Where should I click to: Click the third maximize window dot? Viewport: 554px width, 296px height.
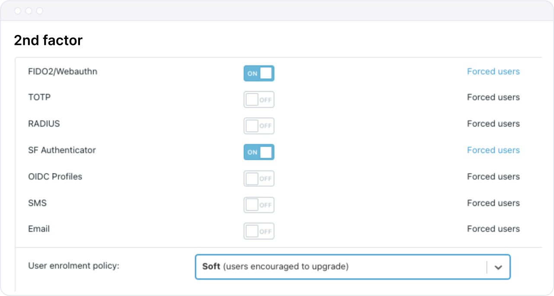point(39,11)
